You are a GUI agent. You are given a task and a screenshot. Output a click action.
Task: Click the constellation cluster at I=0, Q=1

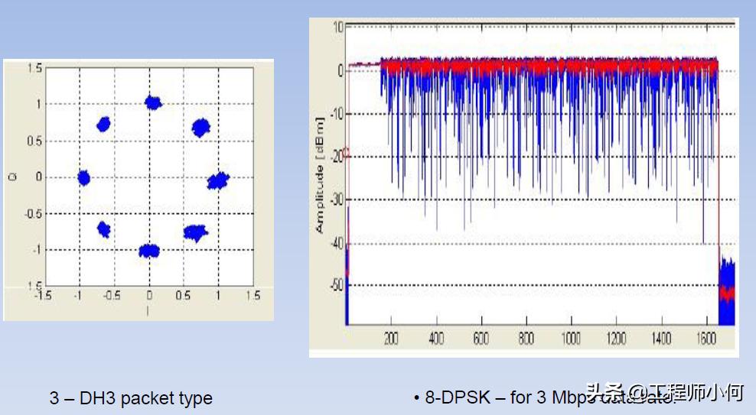point(153,102)
